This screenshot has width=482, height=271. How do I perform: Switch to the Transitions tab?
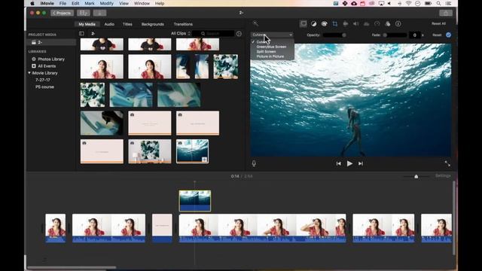[183, 24]
